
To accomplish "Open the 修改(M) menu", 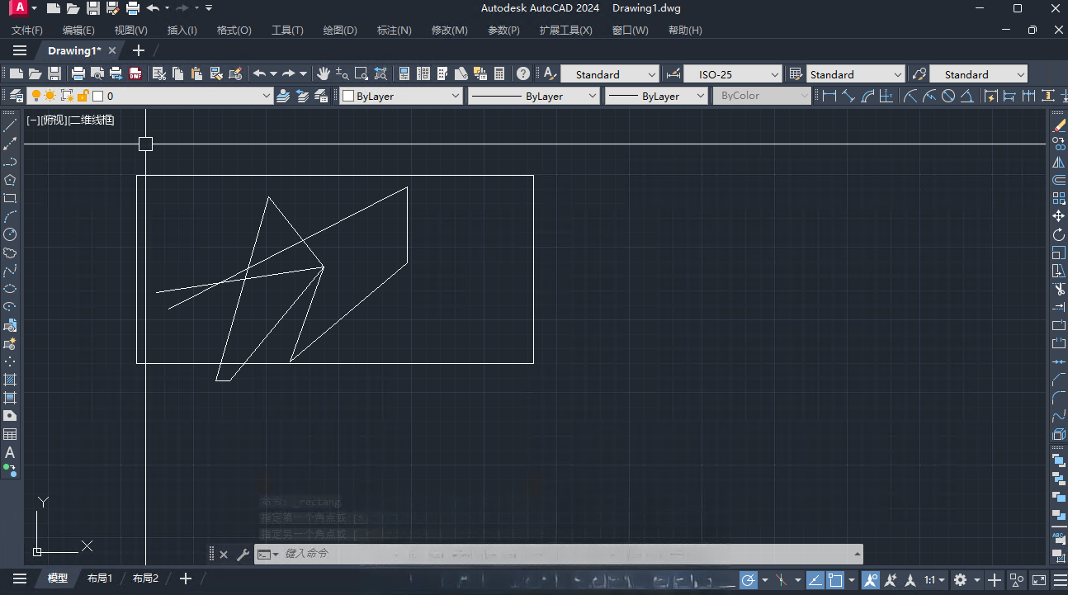I will (x=449, y=30).
